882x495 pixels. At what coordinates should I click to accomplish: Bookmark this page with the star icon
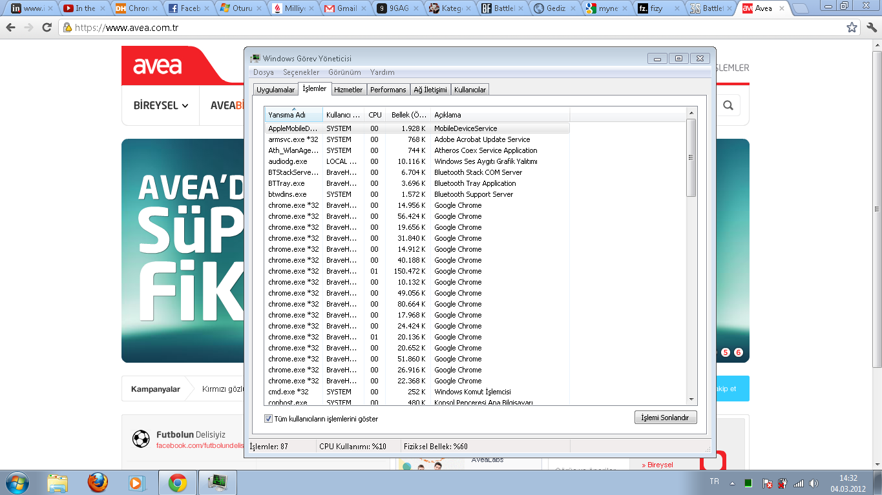click(852, 28)
